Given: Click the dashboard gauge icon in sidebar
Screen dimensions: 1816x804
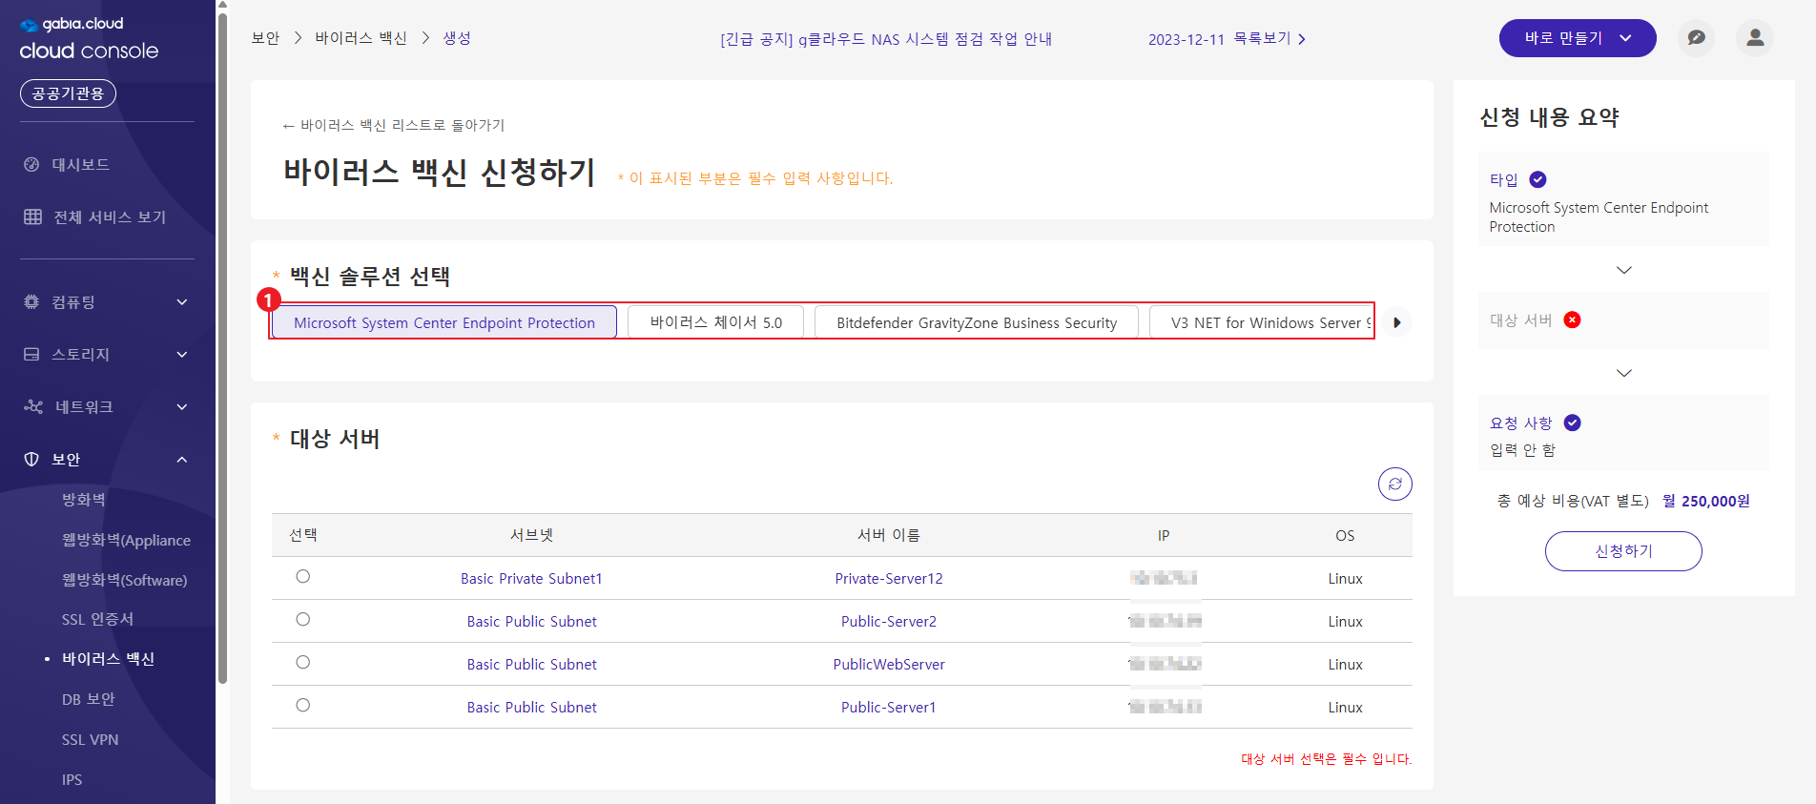Looking at the screenshot, I should tap(31, 164).
